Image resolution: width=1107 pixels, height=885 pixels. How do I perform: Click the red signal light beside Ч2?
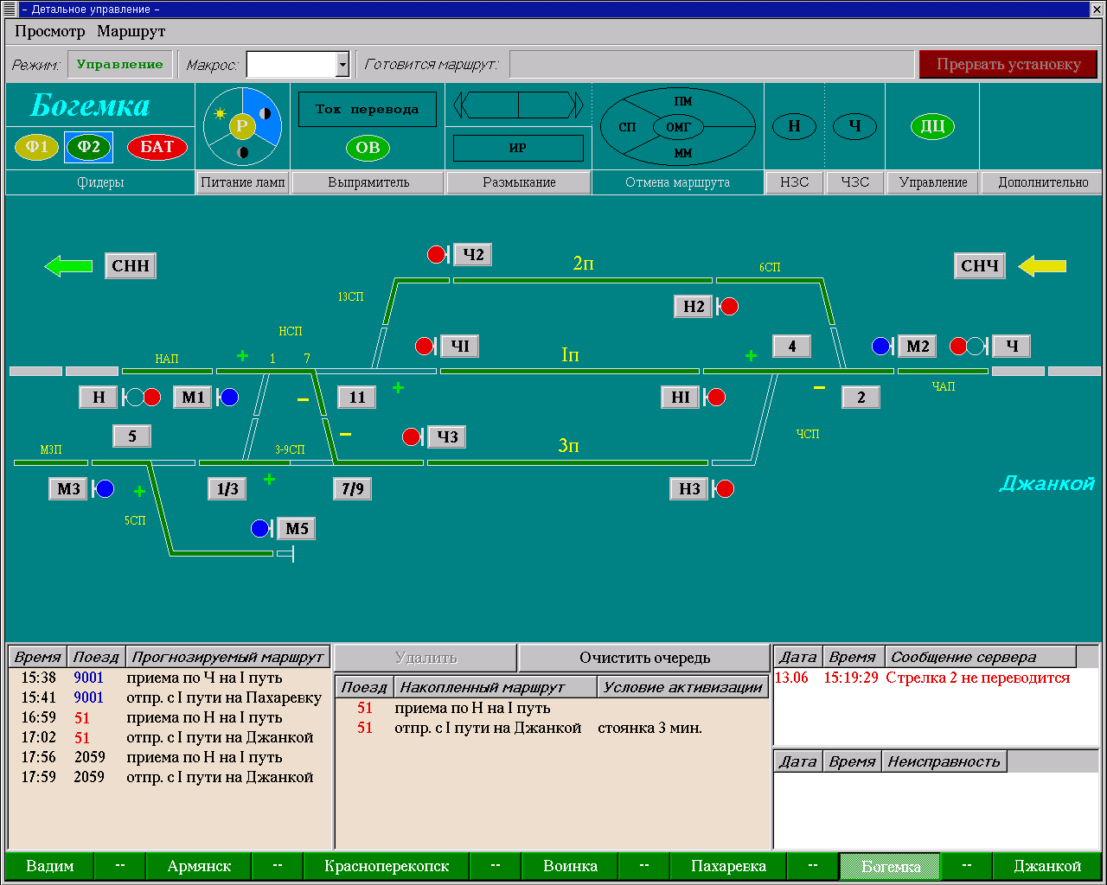click(x=437, y=254)
